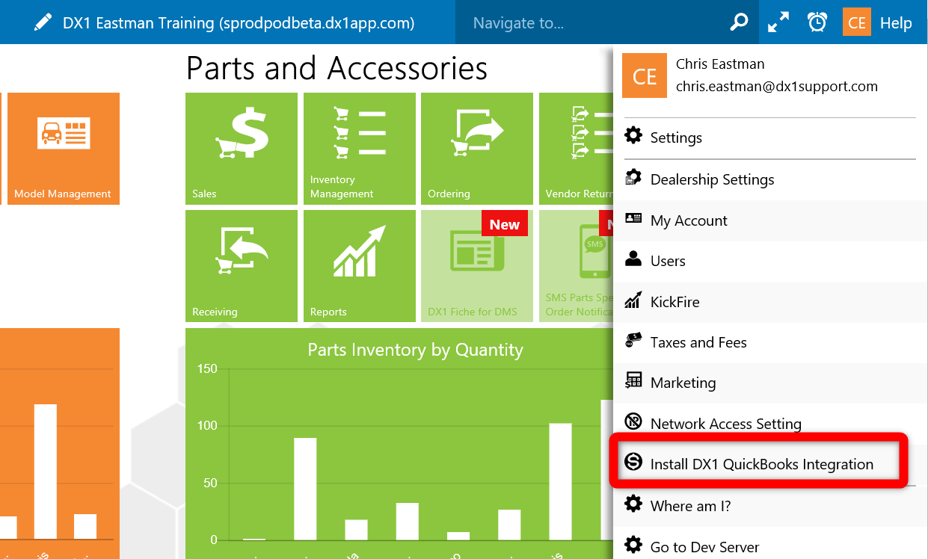Image resolution: width=928 pixels, height=559 pixels.
Task: Select Network Access Setting menu entry
Action: pos(770,424)
